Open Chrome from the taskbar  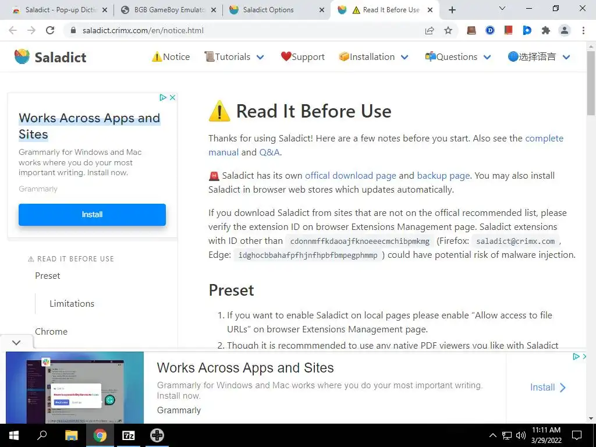tap(100, 435)
